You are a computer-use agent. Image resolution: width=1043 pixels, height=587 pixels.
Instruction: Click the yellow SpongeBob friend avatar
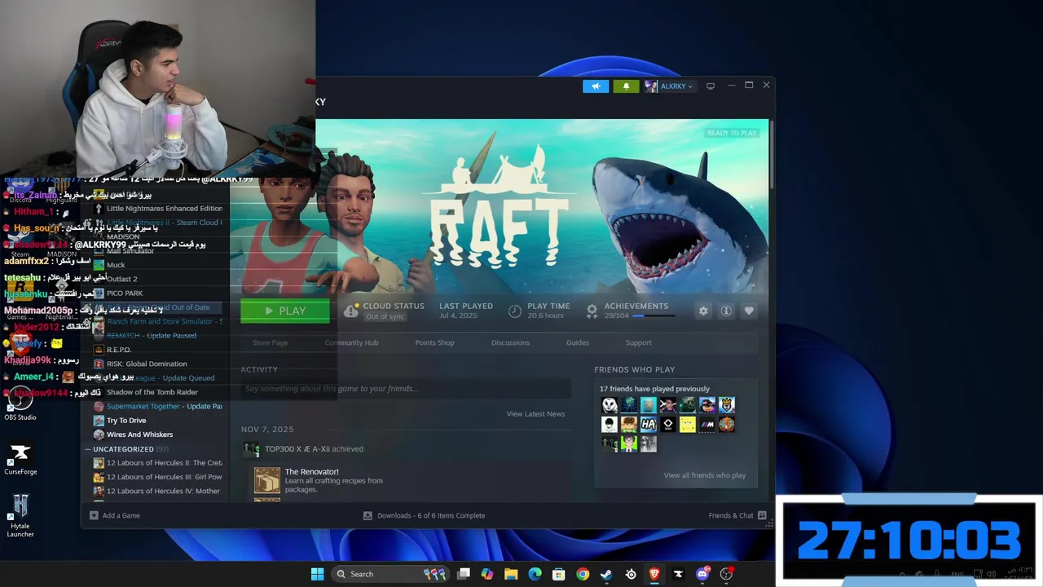688,425
